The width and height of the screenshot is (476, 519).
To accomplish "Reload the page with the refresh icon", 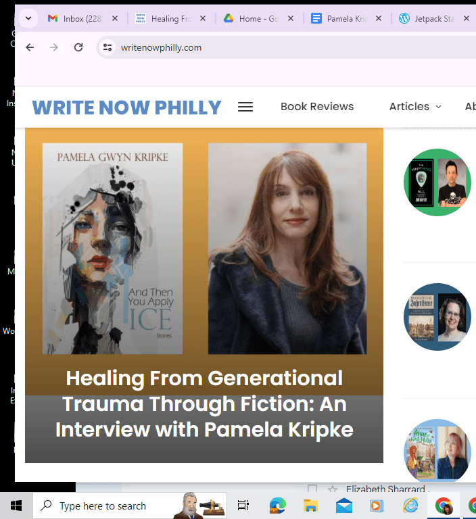I will 78,47.
